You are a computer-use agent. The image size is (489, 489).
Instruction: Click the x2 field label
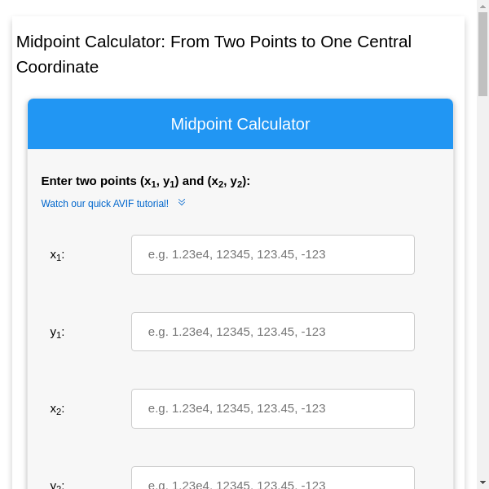57,409
